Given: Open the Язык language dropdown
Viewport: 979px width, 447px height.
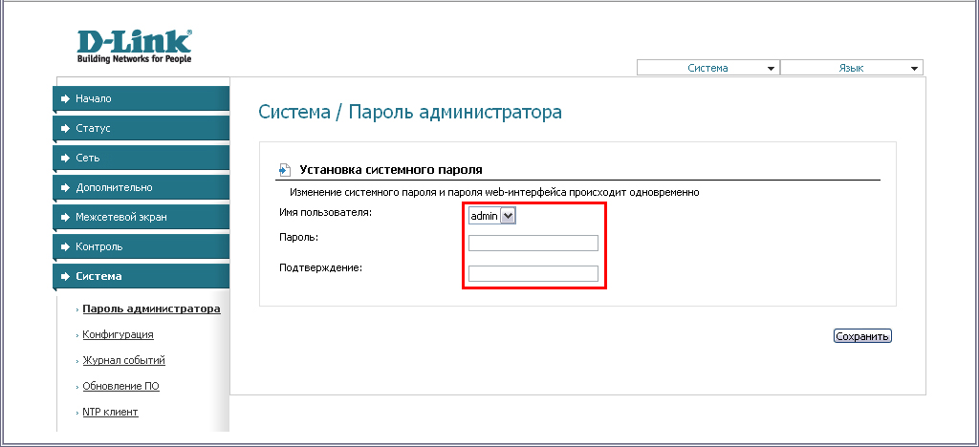Looking at the screenshot, I should coord(852,68).
